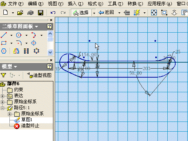
Task: Click the grayed 3D part icon
Action: [30, 13]
